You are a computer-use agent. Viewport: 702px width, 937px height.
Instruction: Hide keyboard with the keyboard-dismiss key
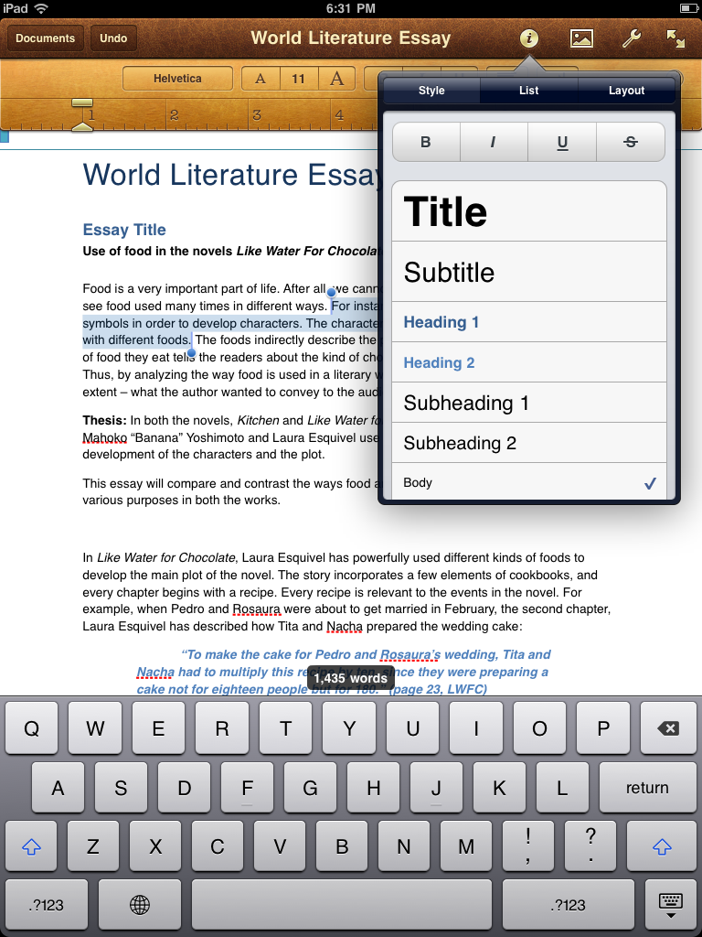coord(670,905)
